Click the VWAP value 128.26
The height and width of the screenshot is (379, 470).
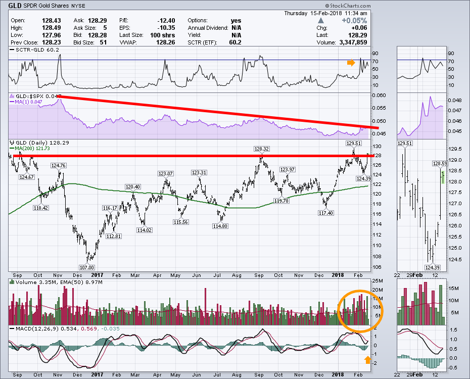(x=165, y=42)
